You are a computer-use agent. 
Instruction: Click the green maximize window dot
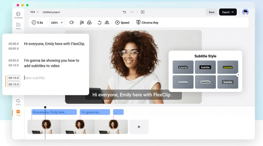coord(27,5)
